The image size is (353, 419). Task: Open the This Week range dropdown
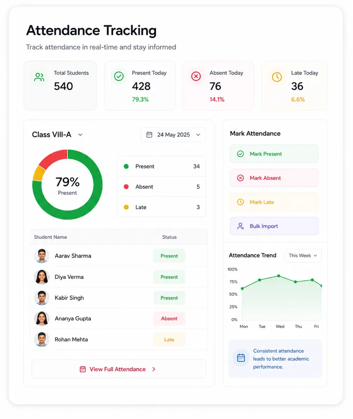click(x=303, y=256)
